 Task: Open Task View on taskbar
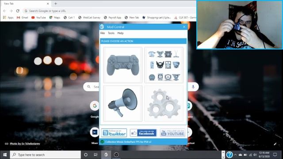coord(96,155)
